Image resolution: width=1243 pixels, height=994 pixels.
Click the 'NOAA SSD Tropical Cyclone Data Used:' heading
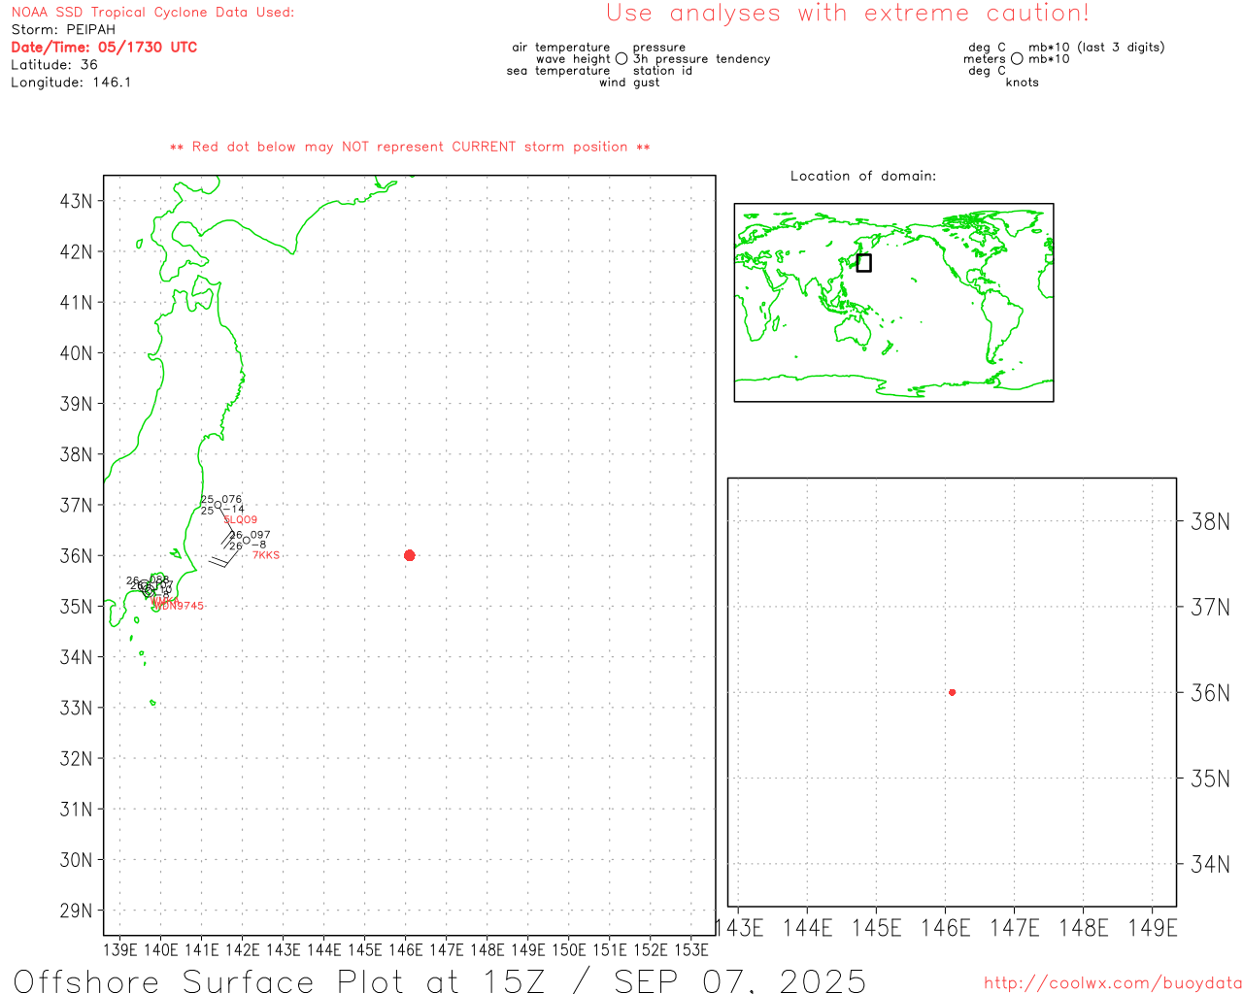[x=152, y=13]
